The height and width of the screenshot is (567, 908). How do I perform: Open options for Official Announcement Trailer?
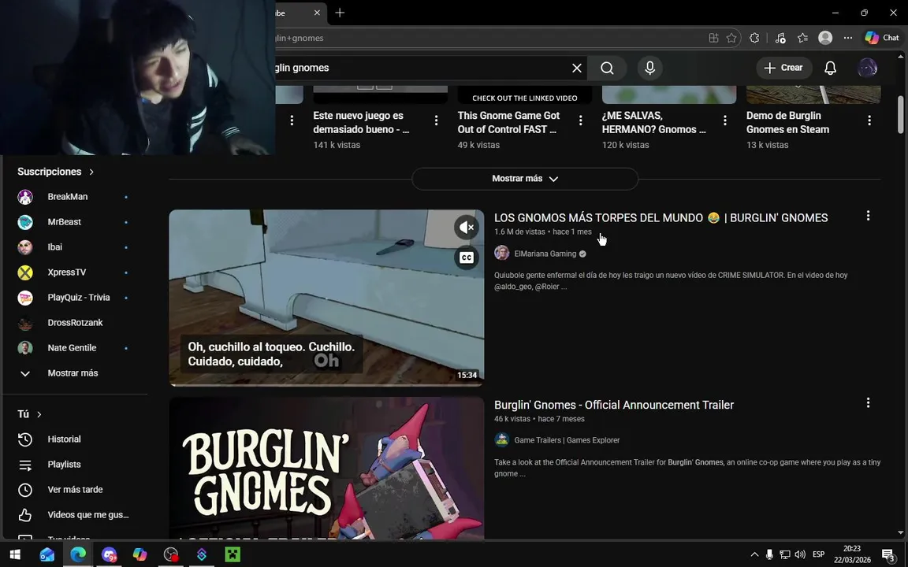868,402
